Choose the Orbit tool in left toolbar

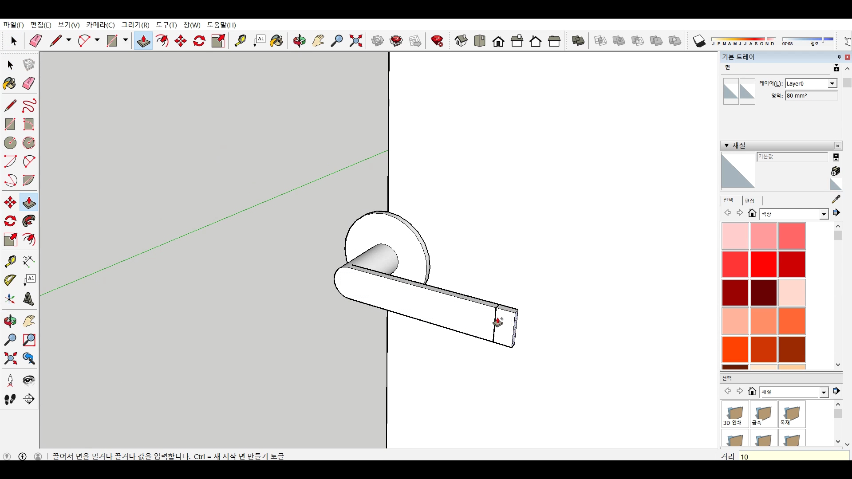pyautogui.click(x=10, y=321)
